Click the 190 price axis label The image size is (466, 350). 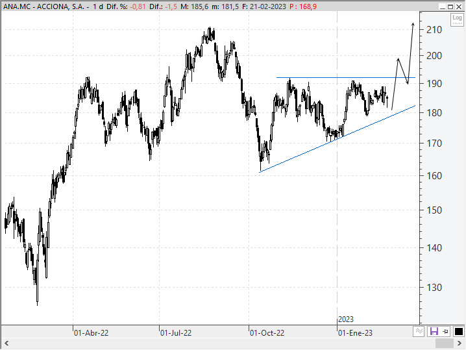tap(434, 84)
